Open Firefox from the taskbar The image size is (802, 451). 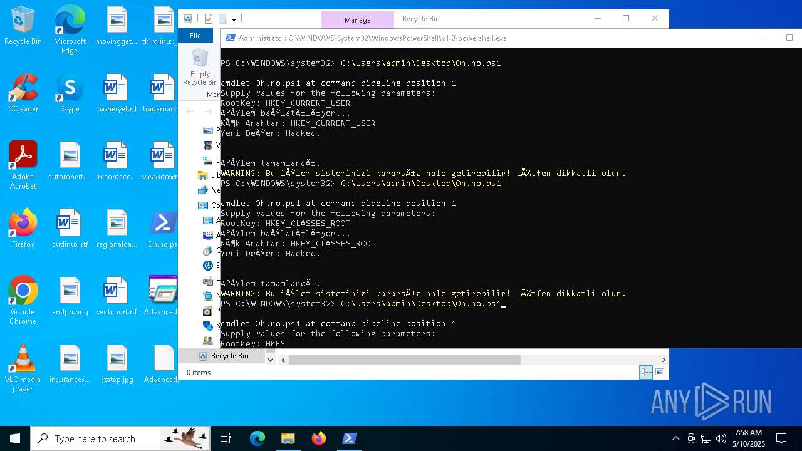pos(319,438)
